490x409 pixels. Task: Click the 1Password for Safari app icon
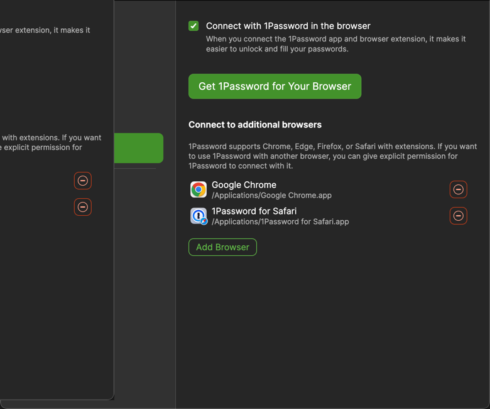pyautogui.click(x=199, y=216)
